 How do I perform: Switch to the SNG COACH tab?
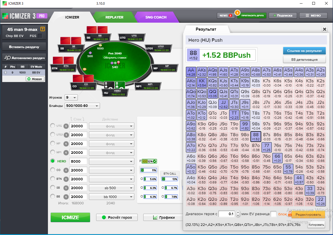[x=156, y=17]
